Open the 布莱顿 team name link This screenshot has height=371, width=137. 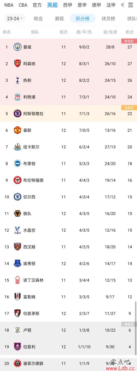29,164
